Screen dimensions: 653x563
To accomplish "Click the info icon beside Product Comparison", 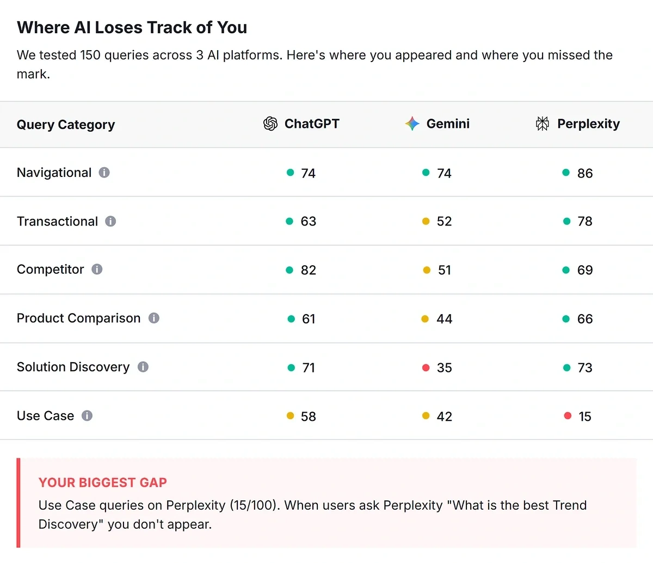I will point(155,319).
